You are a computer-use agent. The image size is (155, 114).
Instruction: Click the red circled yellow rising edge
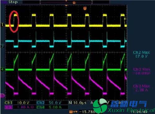[x=14, y=21]
